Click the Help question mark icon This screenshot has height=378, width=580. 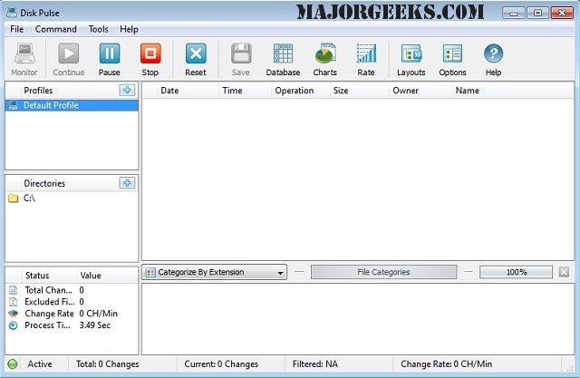click(x=493, y=54)
